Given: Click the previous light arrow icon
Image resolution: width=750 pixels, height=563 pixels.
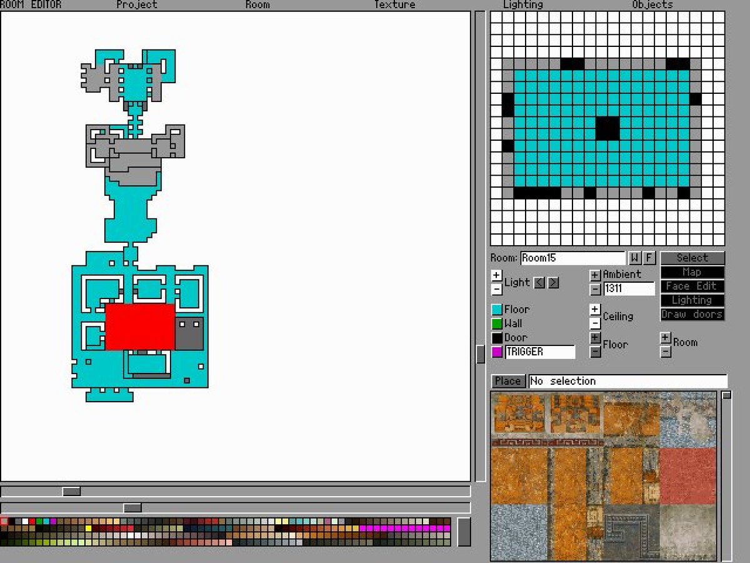Looking at the screenshot, I should click(x=539, y=283).
